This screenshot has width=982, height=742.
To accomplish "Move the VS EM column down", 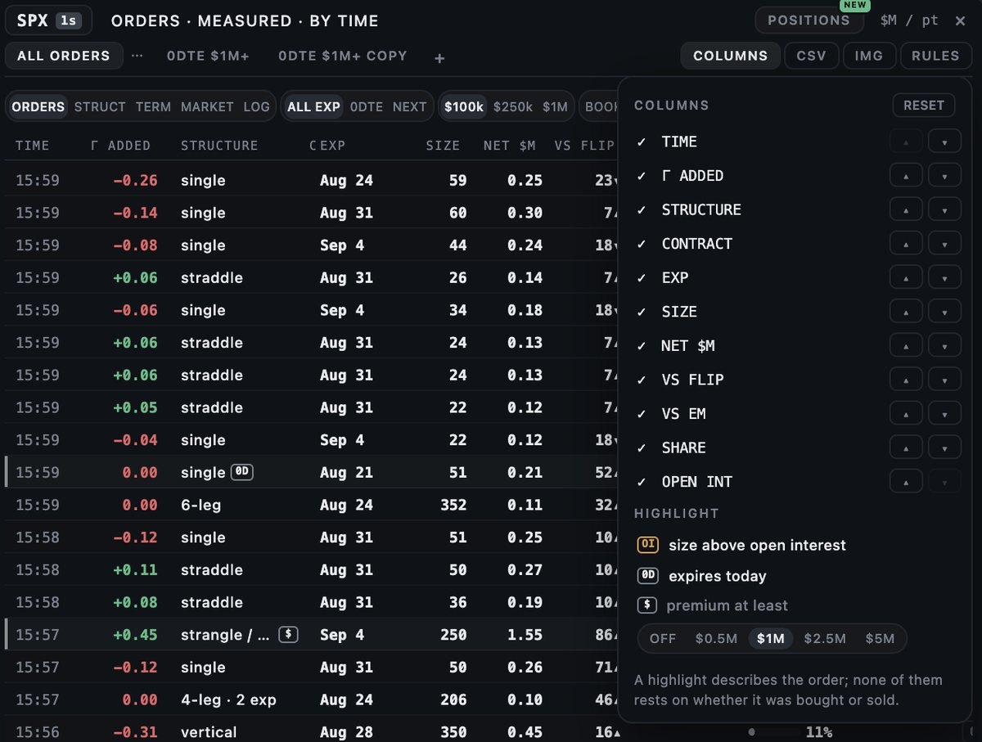I will 944,414.
